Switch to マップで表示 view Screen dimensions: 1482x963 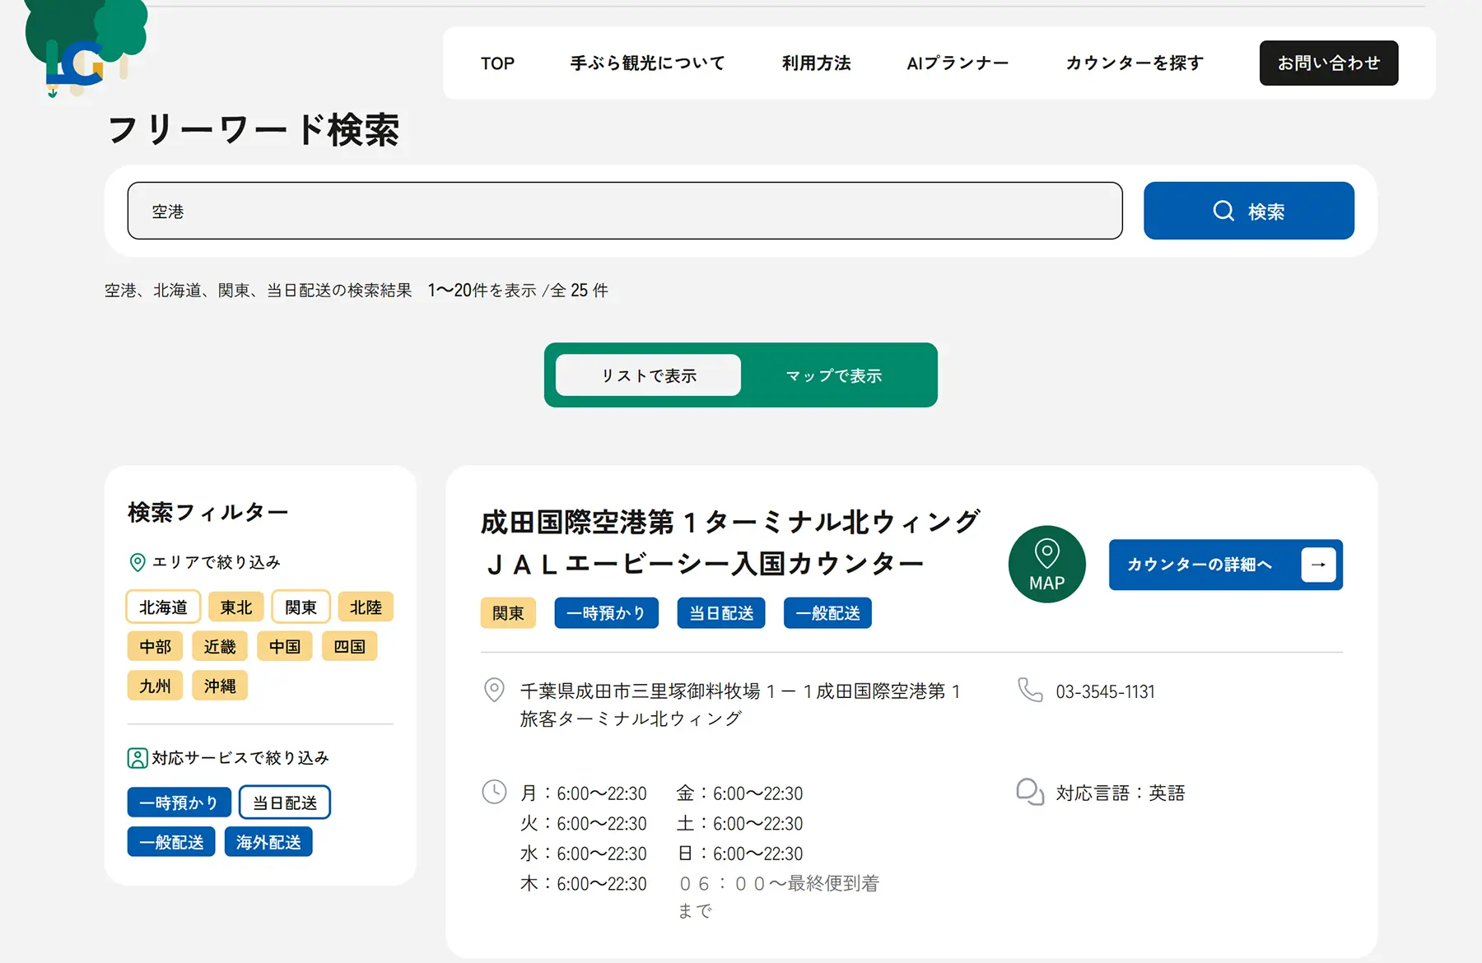pyautogui.click(x=833, y=375)
